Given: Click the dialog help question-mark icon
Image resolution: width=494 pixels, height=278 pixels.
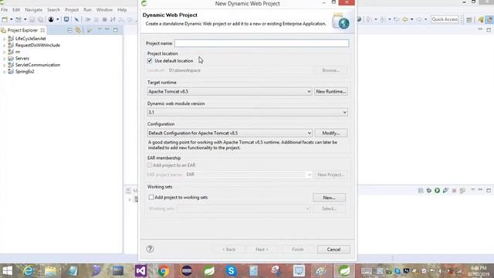Looking at the screenshot, I should coord(150,249).
